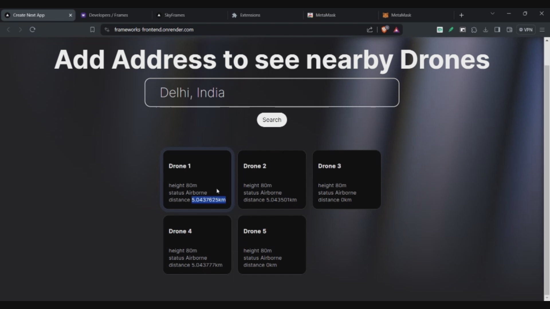Go back to previous page

(x=9, y=29)
